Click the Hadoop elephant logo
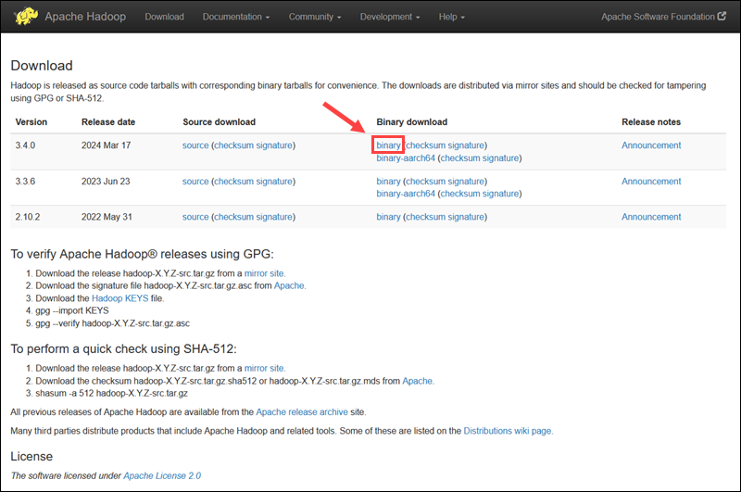 pyautogui.click(x=26, y=16)
